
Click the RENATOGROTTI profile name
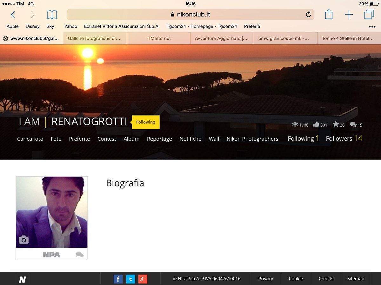coord(89,122)
